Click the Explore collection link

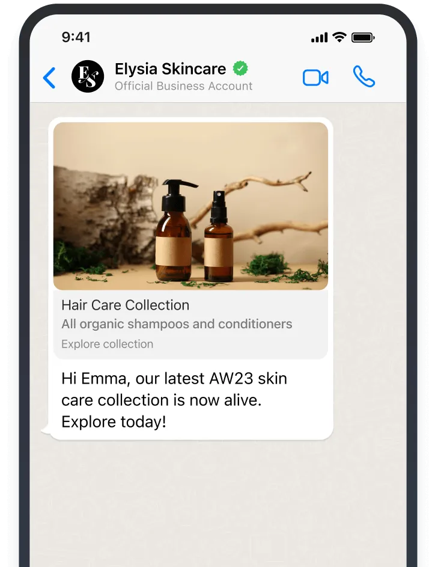108,344
